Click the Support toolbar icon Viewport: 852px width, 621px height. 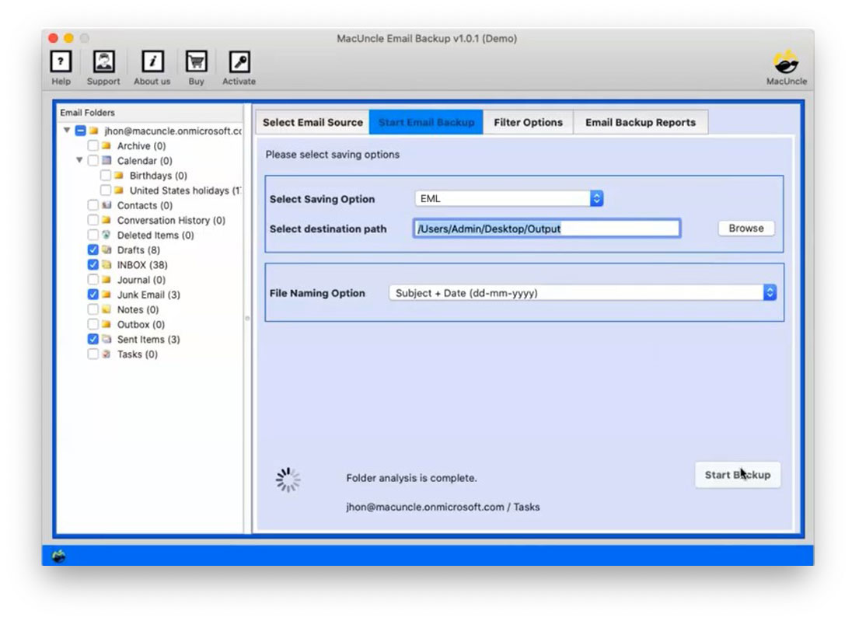click(x=103, y=62)
